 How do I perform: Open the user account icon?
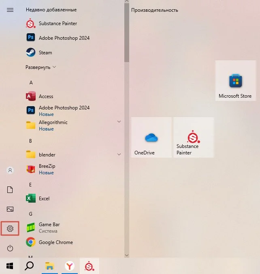point(10,170)
